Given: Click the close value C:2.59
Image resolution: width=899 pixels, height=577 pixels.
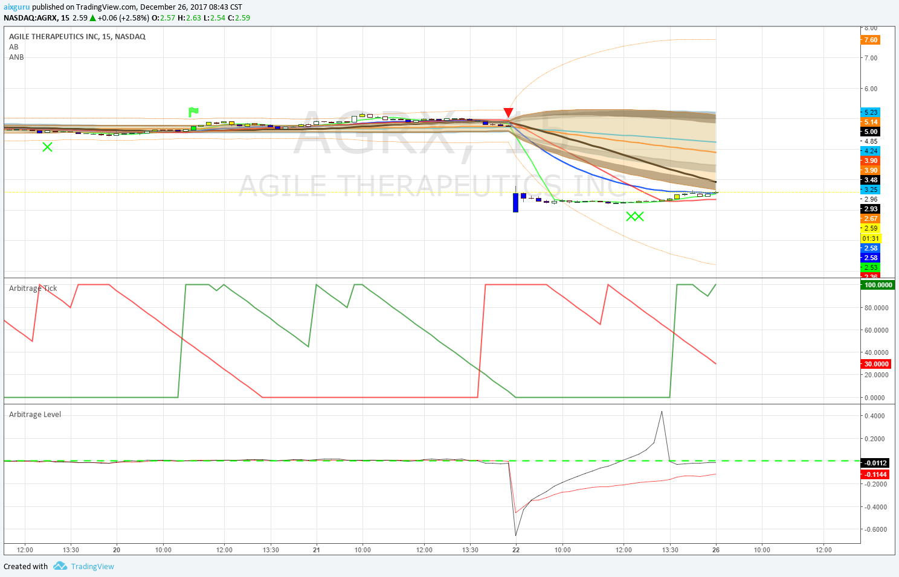Looking at the screenshot, I should pos(239,18).
